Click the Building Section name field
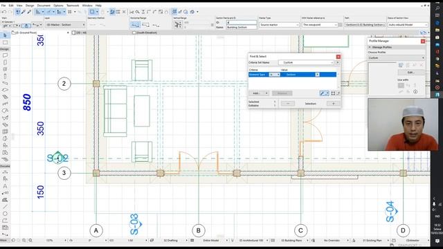This screenshot has width=443, height=249. point(242,28)
